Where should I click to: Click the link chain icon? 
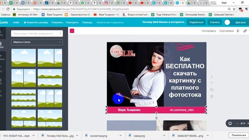245,31
